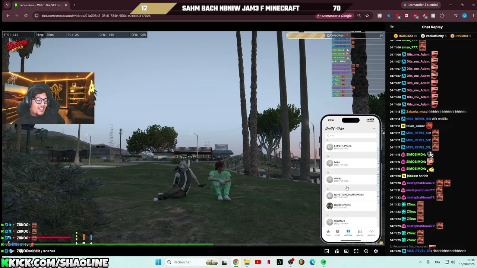Open the media controls music-note icon
Image resolution: width=477 pixels, height=268 pixels.
click(455, 16)
